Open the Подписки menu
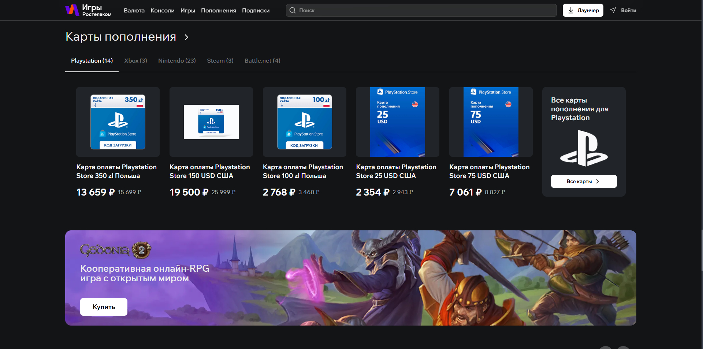The width and height of the screenshot is (703, 349). point(256,10)
